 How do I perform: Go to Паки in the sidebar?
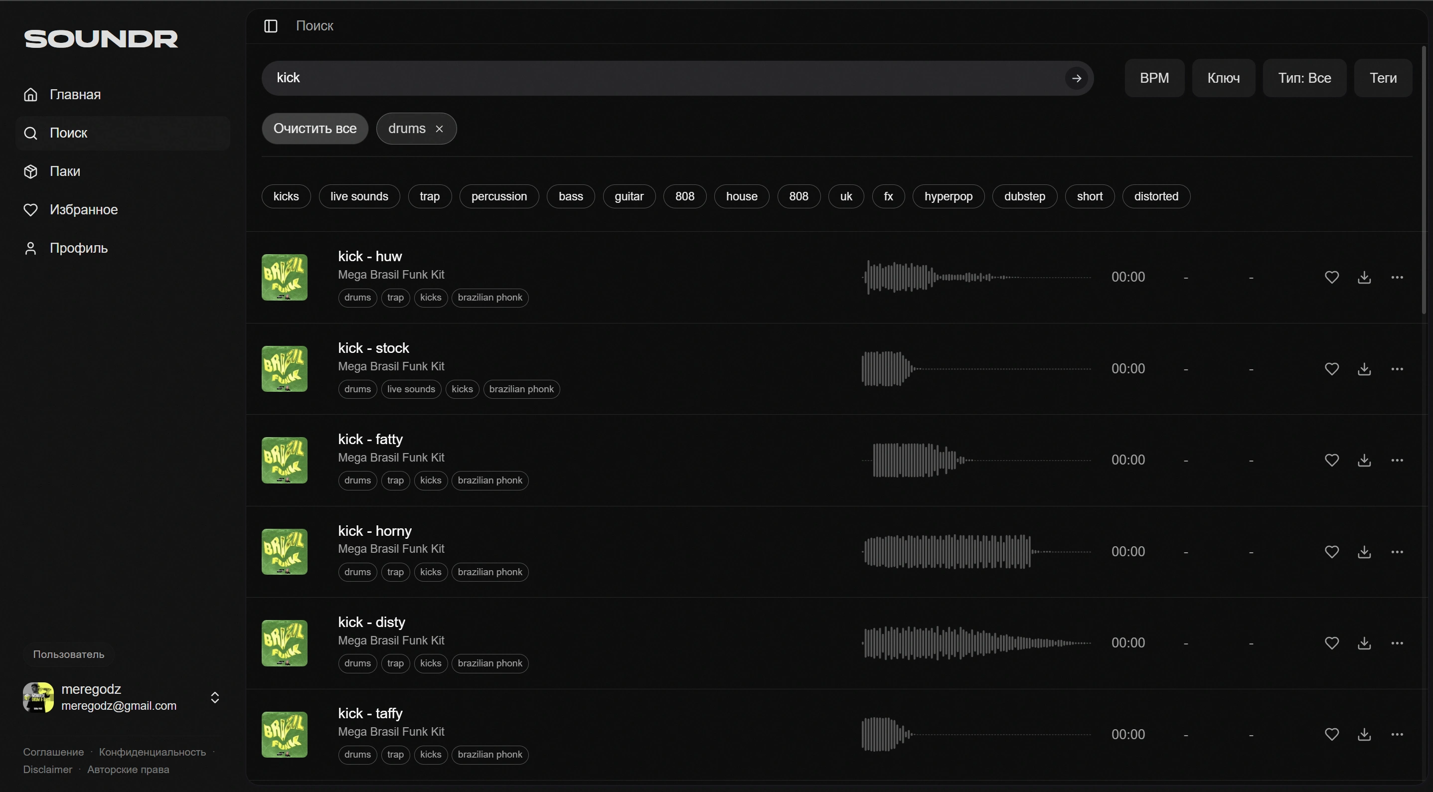[64, 171]
